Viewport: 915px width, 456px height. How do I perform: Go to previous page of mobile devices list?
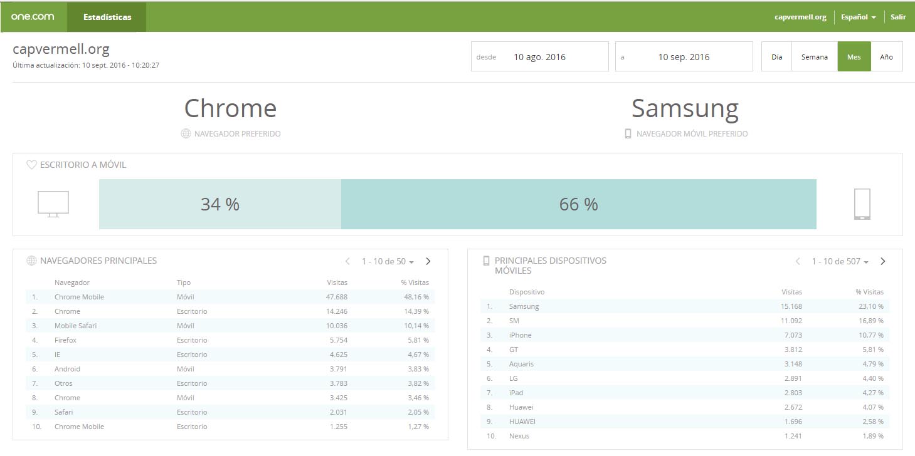tap(798, 261)
